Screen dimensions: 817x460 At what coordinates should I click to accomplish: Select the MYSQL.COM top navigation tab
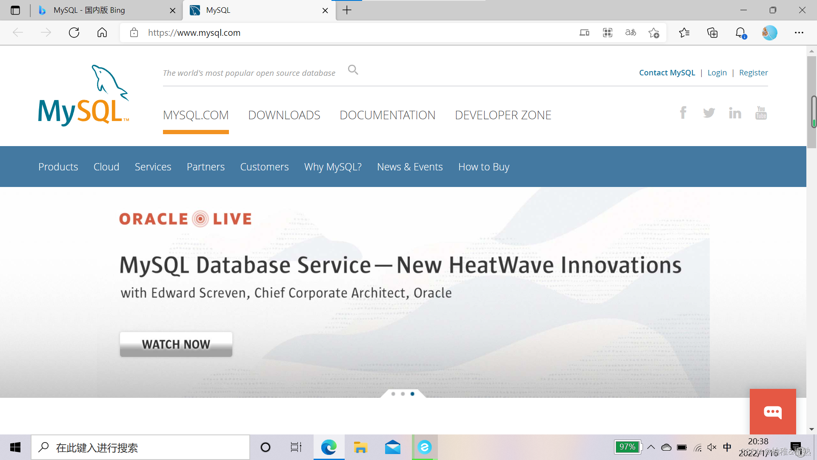[196, 115]
